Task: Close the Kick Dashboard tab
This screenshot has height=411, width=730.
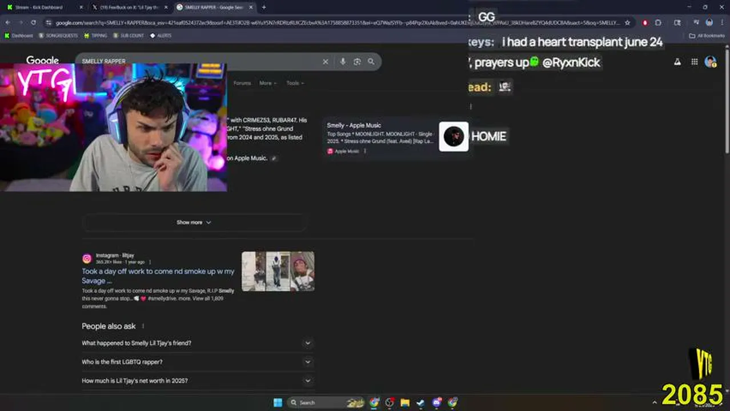Action: (81, 7)
